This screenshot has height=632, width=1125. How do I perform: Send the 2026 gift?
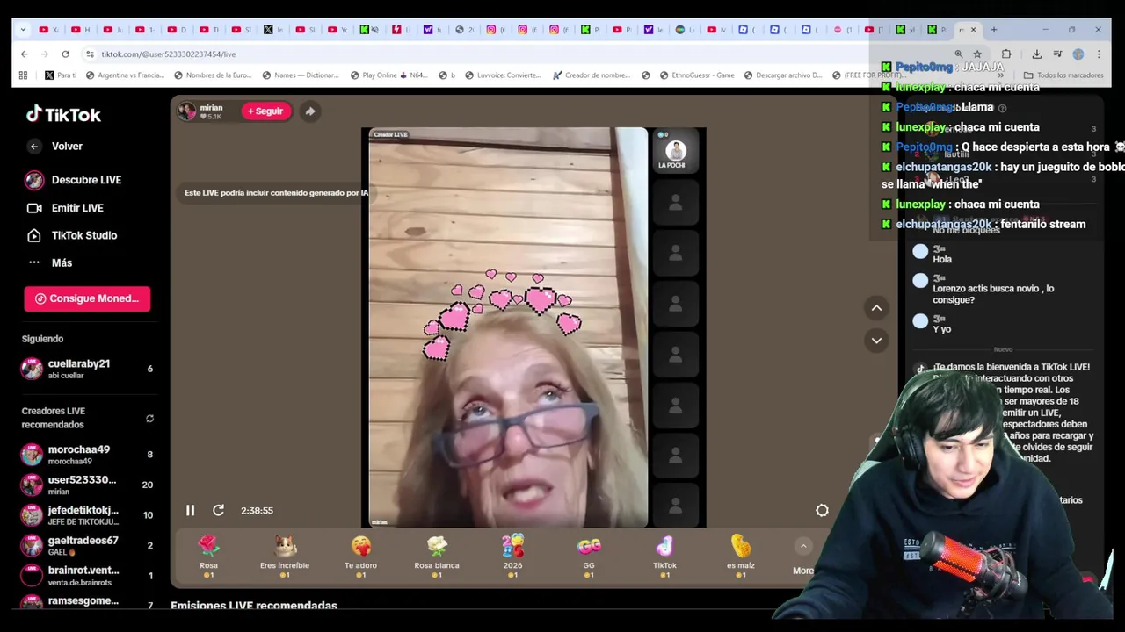(x=512, y=557)
